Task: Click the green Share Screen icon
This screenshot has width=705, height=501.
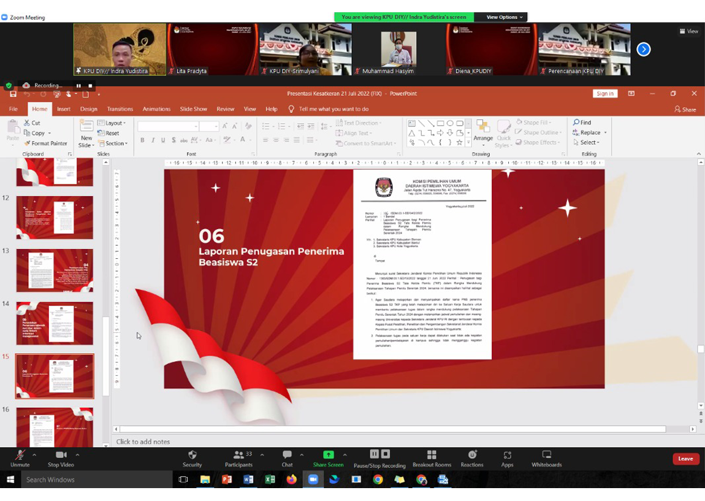Action: point(328,455)
